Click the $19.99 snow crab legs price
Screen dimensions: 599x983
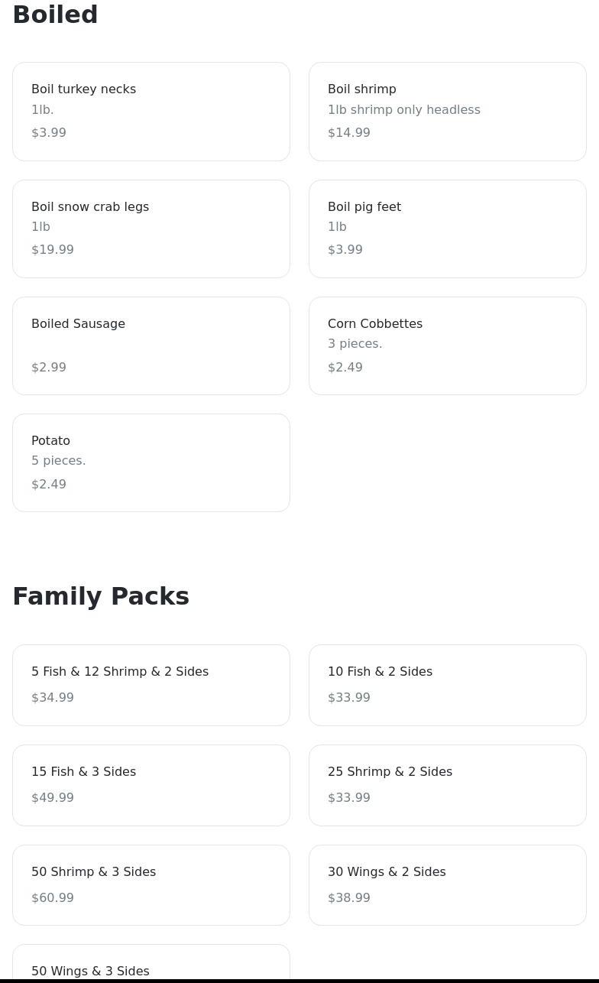coord(53,249)
